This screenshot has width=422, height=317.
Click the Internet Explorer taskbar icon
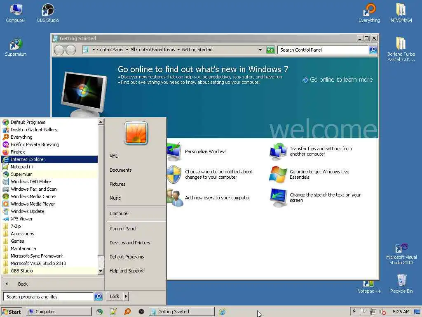(222, 312)
